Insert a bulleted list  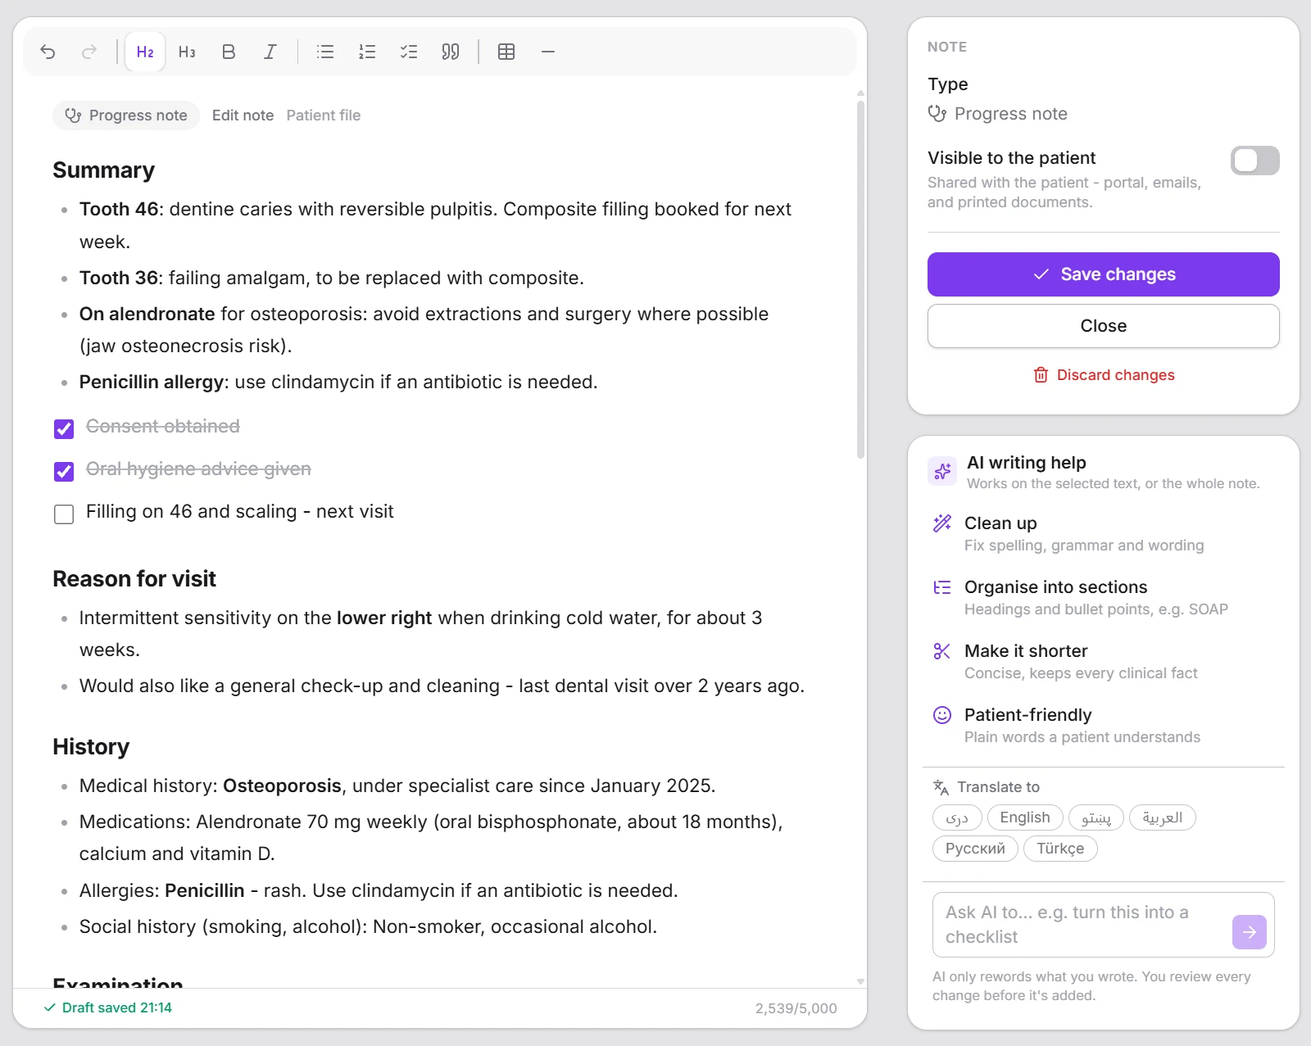(325, 52)
